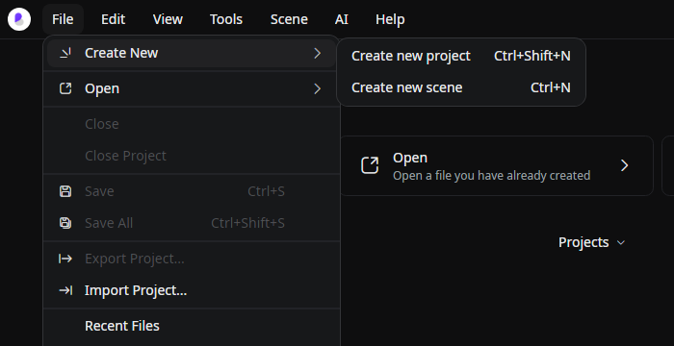Click the Ctrl+Shift+N shortcut label
Image resolution: width=674 pixels, height=346 pixels.
pos(532,56)
